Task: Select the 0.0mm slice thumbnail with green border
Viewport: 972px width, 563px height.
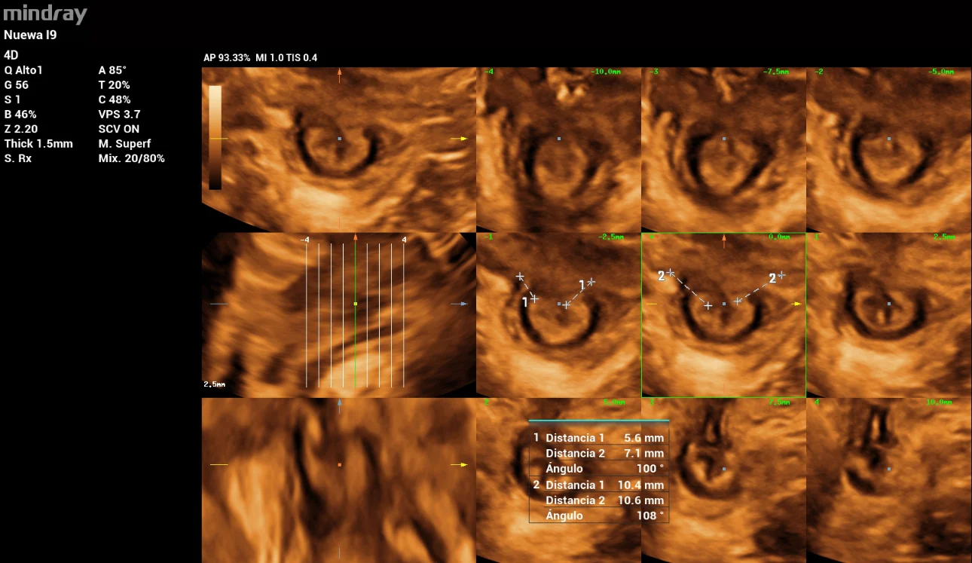Action: (x=723, y=315)
